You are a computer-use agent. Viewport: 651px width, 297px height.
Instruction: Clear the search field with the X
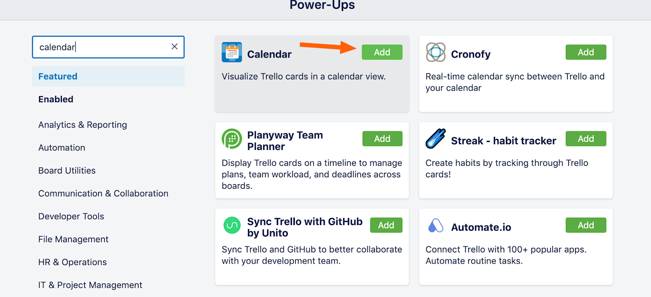pos(174,46)
